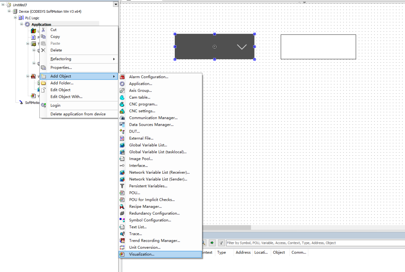The height and width of the screenshot is (272, 405).
Task: Click the filter by symbol input field
Action: [x=315, y=243]
